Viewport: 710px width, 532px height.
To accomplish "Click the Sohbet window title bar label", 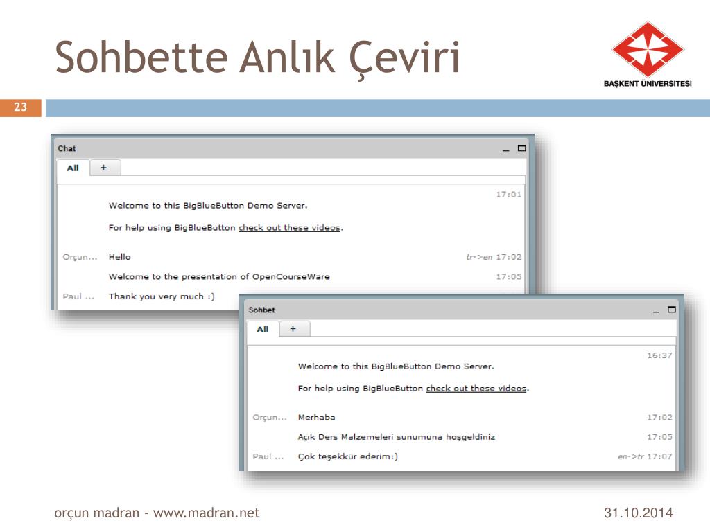I will [x=261, y=310].
